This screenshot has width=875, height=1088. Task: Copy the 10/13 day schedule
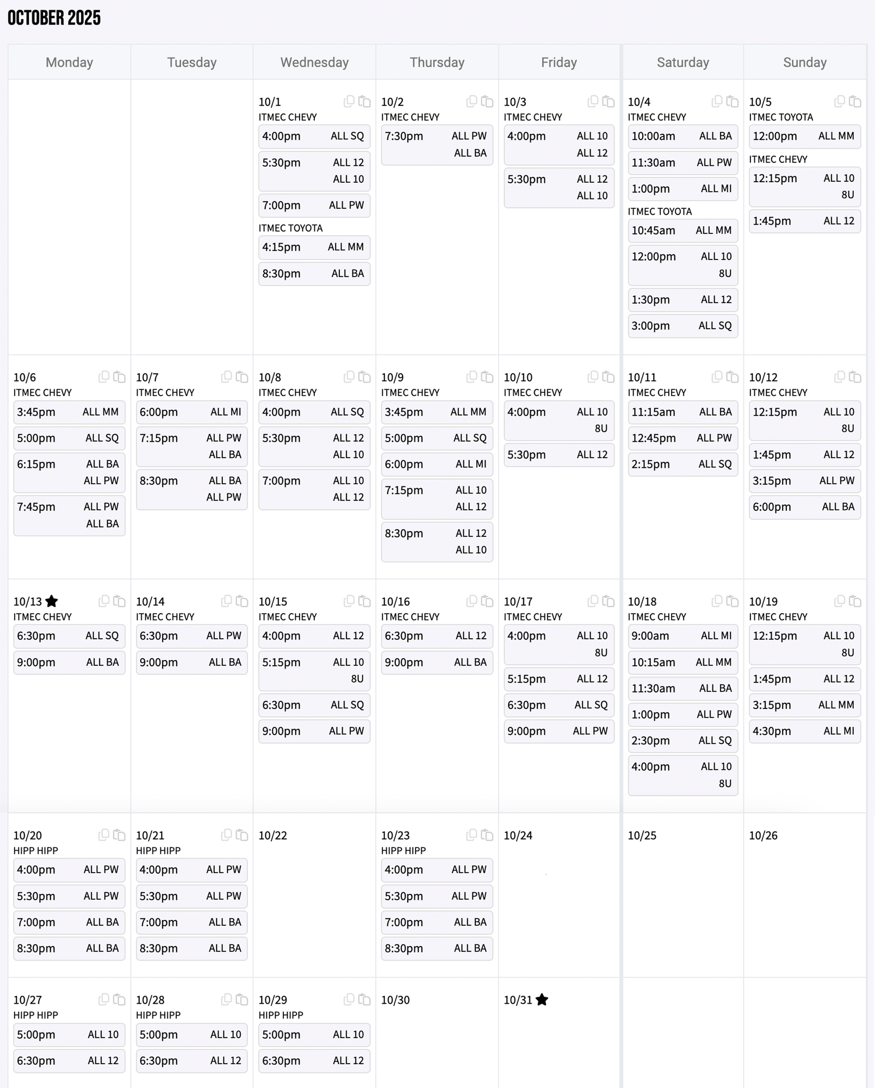(x=103, y=601)
